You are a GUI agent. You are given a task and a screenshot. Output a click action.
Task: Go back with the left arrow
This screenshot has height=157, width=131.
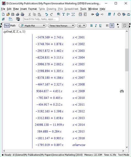tap(93, 14)
